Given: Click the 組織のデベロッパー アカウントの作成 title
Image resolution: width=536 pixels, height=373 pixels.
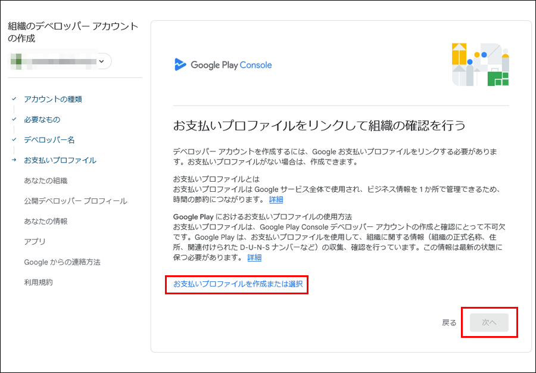Looking at the screenshot, I should [73, 32].
